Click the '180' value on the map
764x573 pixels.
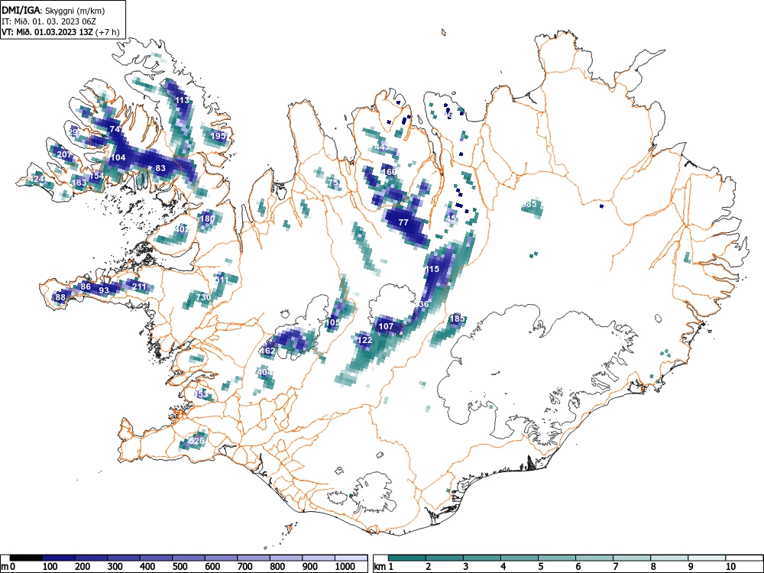[208, 219]
